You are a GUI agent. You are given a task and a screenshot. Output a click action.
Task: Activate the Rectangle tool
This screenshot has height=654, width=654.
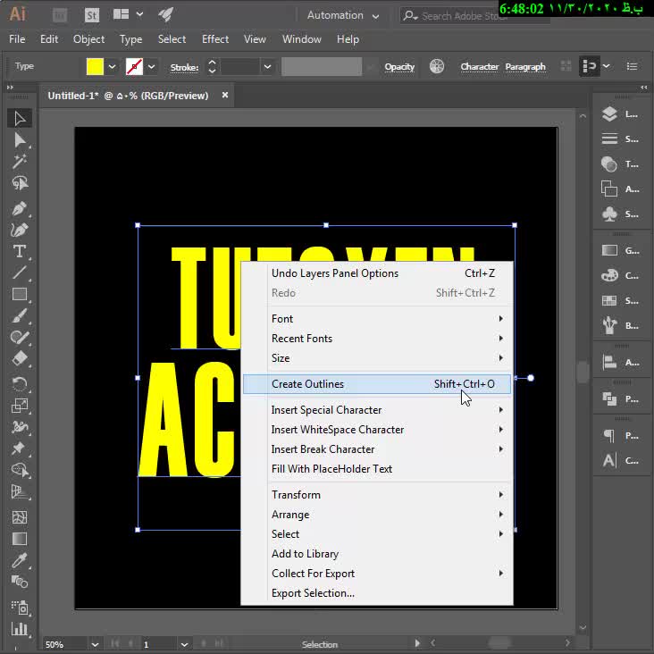[x=19, y=294]
